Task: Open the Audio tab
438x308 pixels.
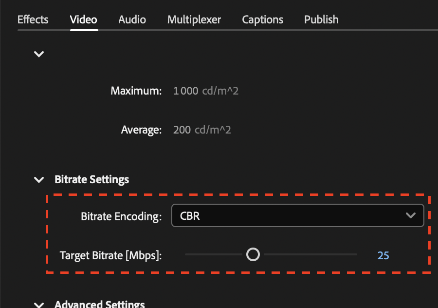Action: [x=131, y=19]
